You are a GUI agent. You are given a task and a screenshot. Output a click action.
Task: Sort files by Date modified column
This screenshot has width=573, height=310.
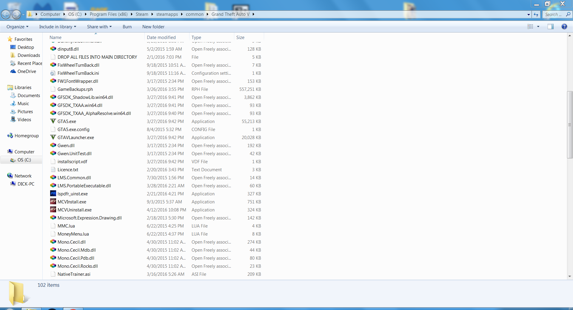click(167, 37)
